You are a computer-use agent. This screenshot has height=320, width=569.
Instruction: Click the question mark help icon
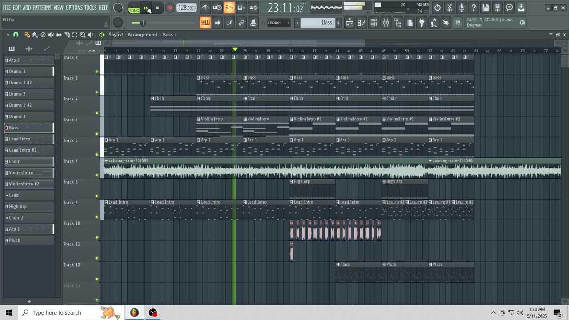pyautogui.click(x=473, y=8)
